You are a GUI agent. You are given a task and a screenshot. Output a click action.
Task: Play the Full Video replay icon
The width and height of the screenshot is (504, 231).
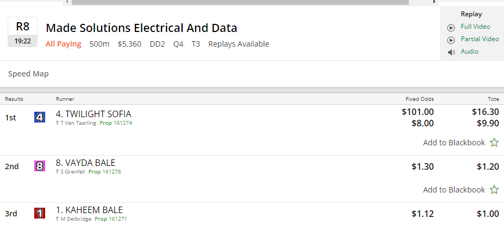click(451, 28)
